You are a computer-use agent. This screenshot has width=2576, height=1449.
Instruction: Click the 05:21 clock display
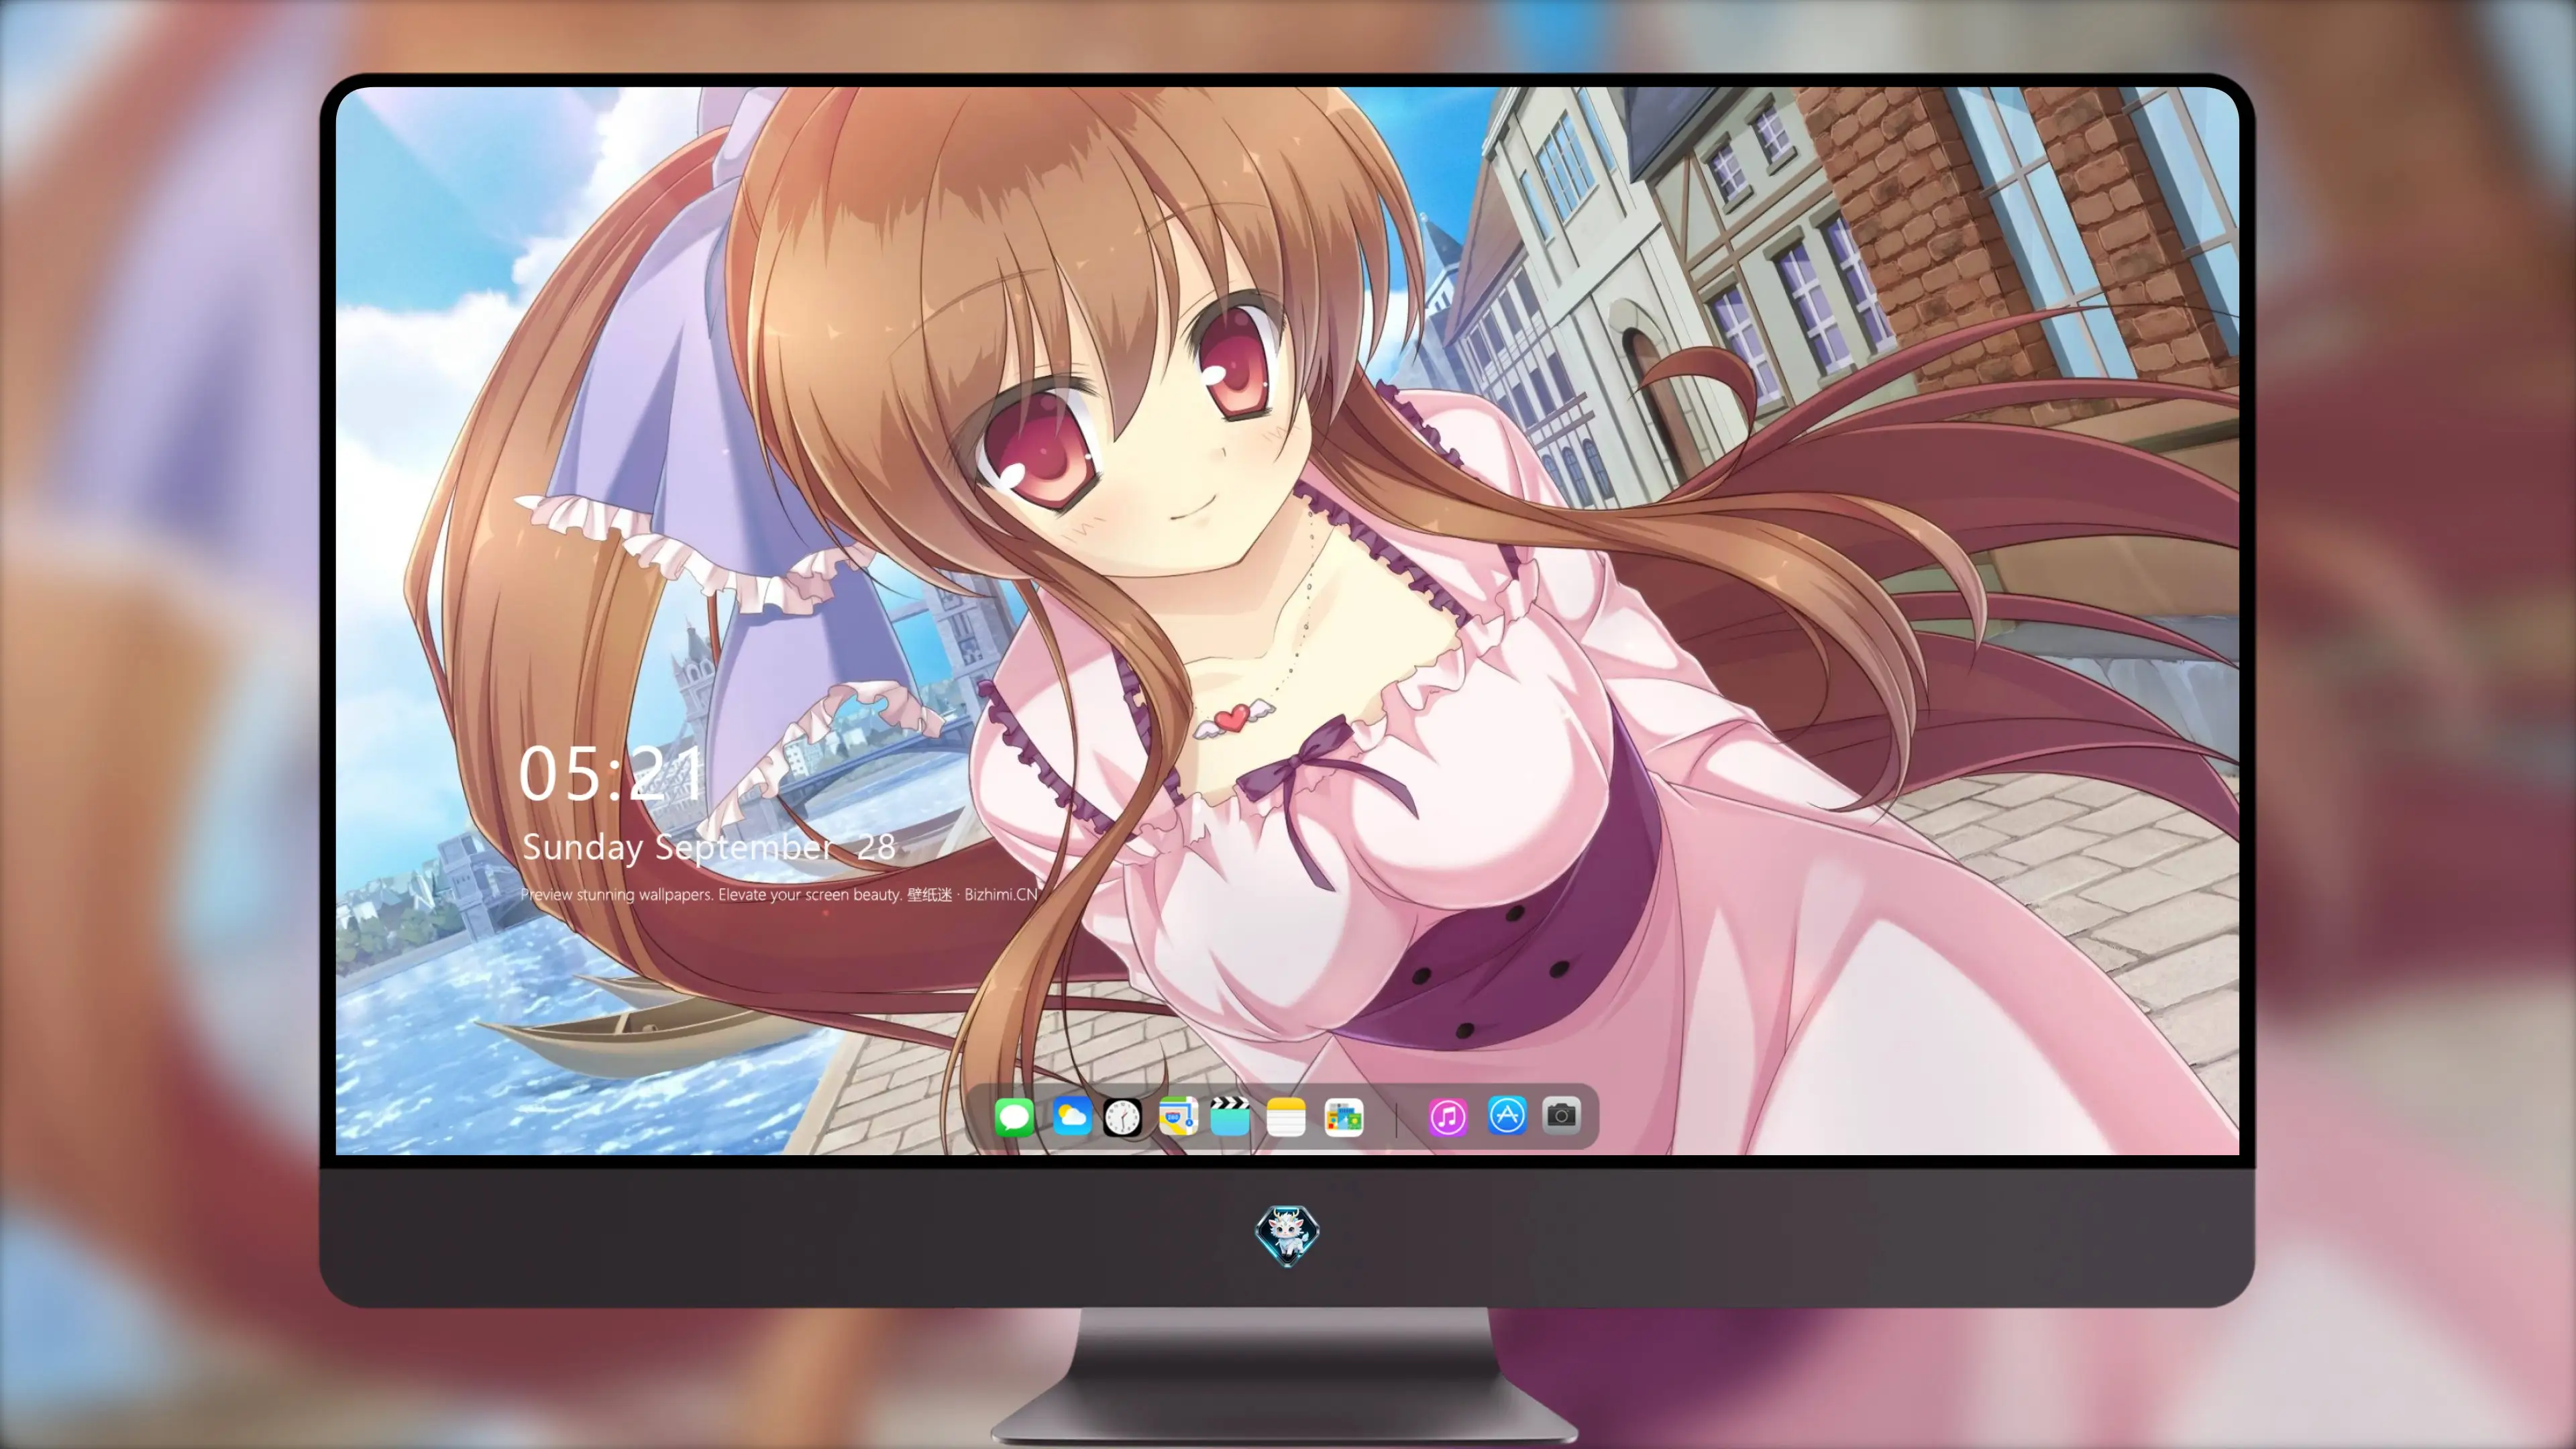(x=611, y=773)
